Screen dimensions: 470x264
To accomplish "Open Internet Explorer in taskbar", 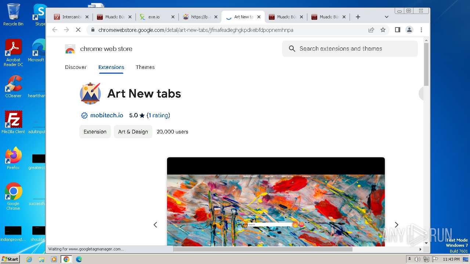I will click(29, 259).
